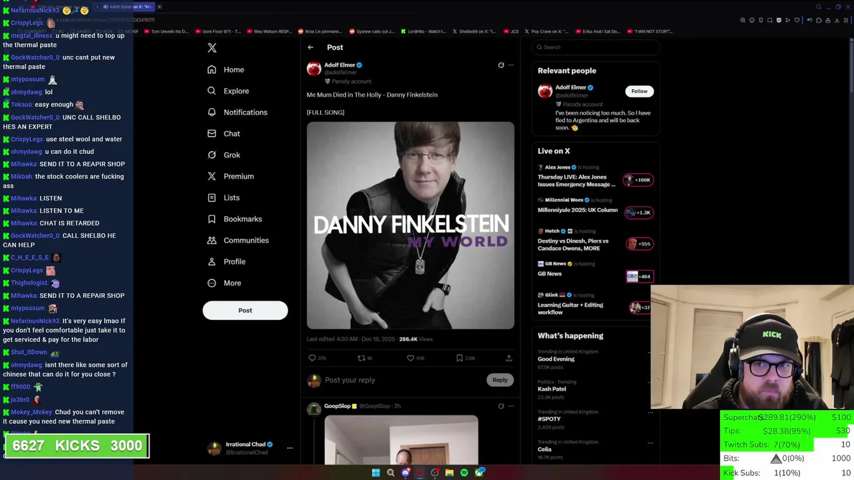Open the 'Wes Watson RESP...' bookmark

click(271, 31)
